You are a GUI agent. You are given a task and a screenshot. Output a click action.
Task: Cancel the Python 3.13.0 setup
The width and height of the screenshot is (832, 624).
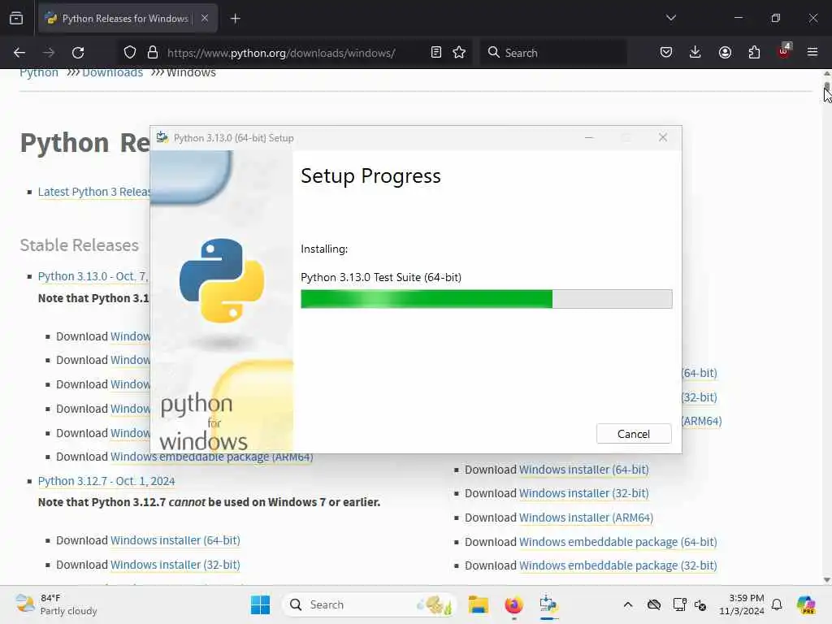(x=634, y=434)
